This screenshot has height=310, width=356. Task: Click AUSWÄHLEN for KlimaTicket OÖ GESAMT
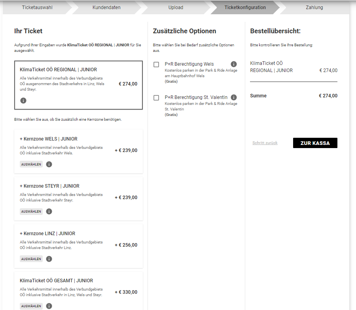pos(31,306)
